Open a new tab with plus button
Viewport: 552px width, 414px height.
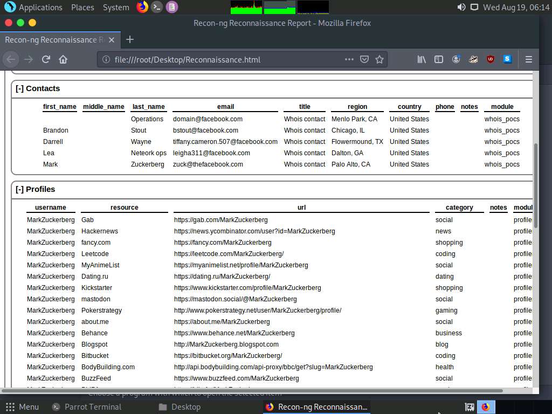tap(129, 39)
